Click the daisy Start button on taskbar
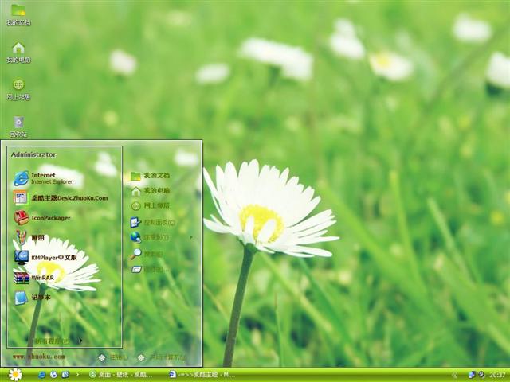Image resolution: width=510 pixels, height=382 pixels. point(14,374)
